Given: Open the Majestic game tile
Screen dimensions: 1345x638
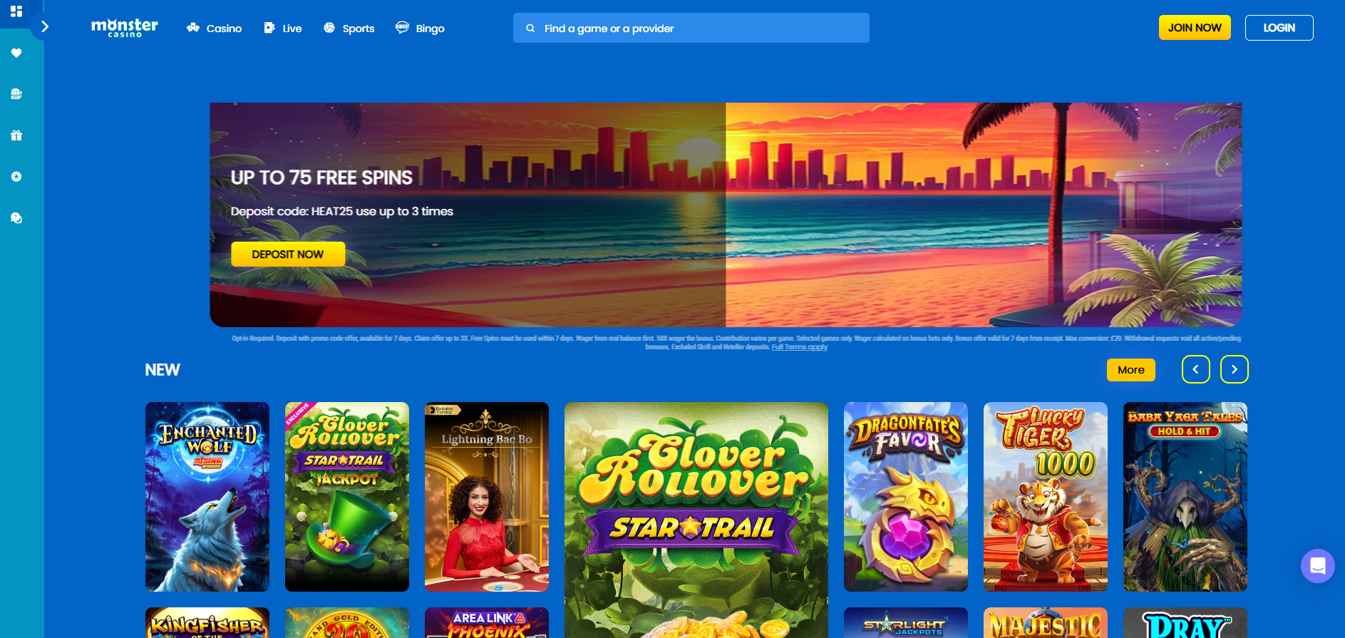Looking at the screenshot, I should pyautogui.click(x=1046, y=623).
